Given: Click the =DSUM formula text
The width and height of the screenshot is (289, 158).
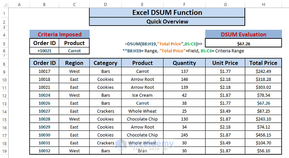Looking at the screenshot, I should 163,44.
